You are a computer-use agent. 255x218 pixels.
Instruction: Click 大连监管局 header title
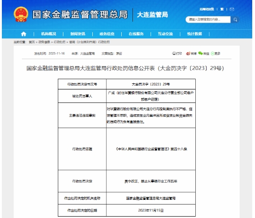coord(152,15)
